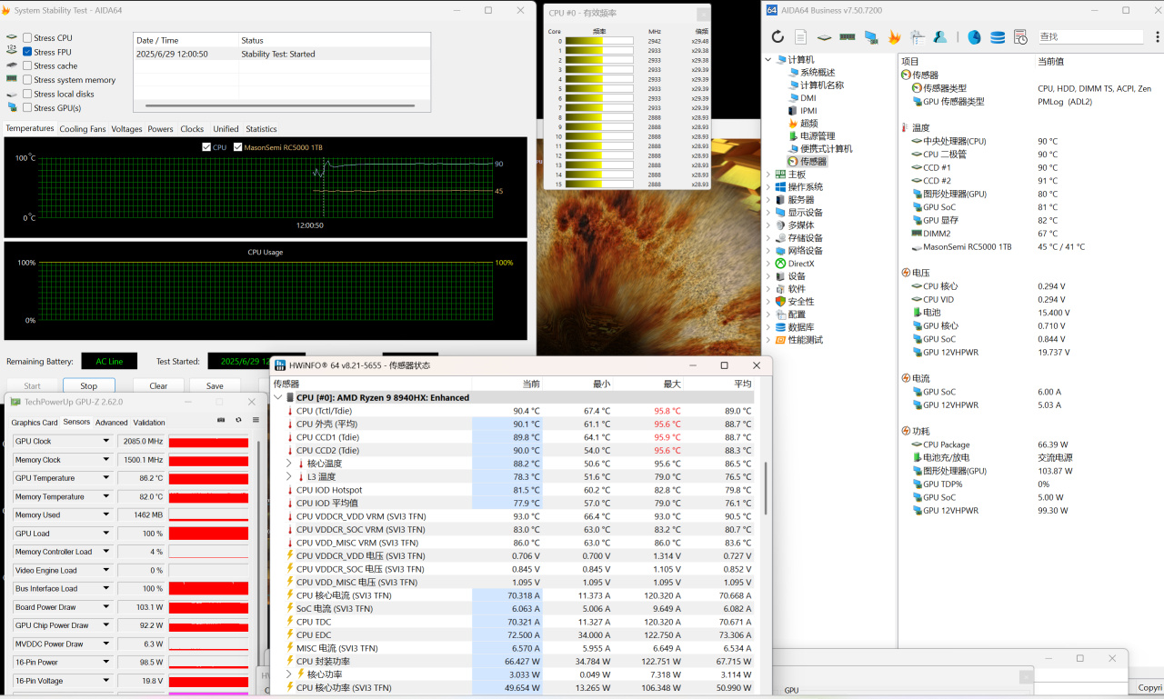Screen dimensions: 1164x699
Task: Click the 查找 search field
Action: [x=1089, y=37]
